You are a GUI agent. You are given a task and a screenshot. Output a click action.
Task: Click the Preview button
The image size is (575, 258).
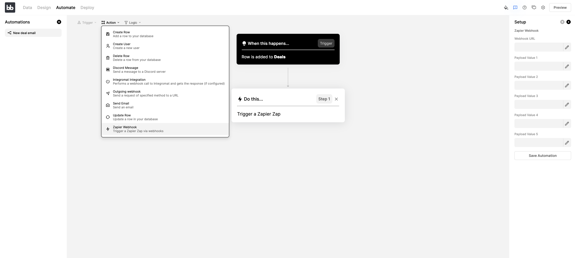[560, 7]
